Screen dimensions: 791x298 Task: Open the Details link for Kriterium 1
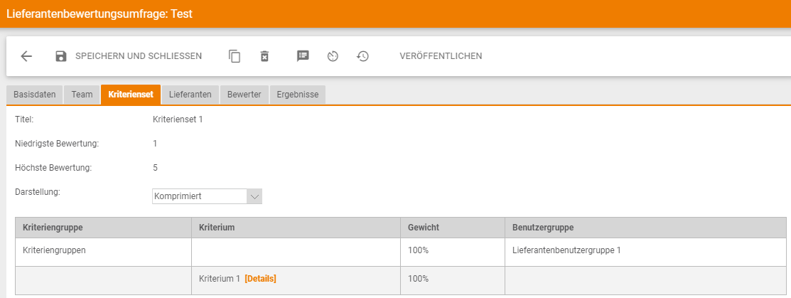(260, 279)
